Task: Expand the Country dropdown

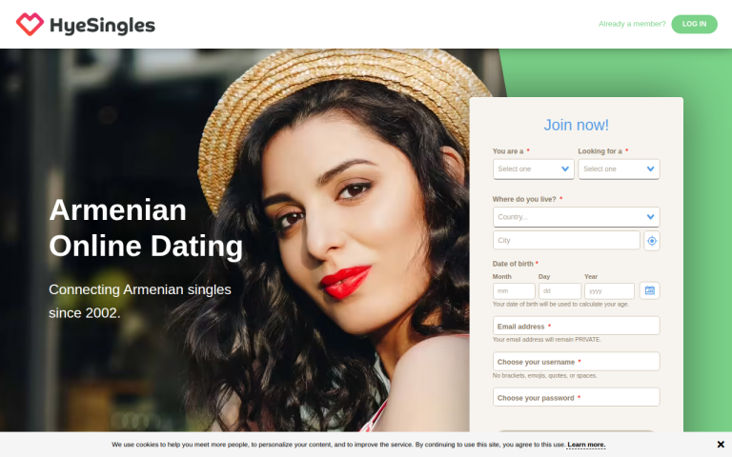Action: pos(576,217)
